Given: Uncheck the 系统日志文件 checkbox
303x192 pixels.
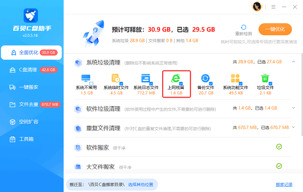Looking at the screenshot, I should (x=151, y=83).
